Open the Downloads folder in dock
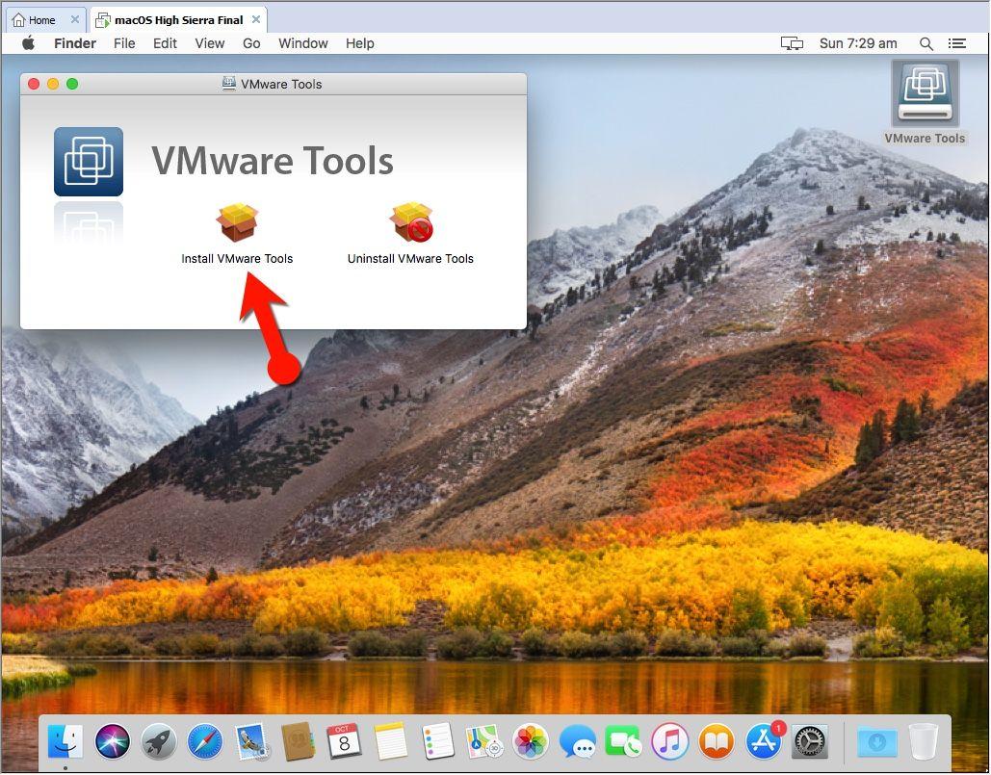Viewport: 991px width, 775px height. click(x=877, y=742)
